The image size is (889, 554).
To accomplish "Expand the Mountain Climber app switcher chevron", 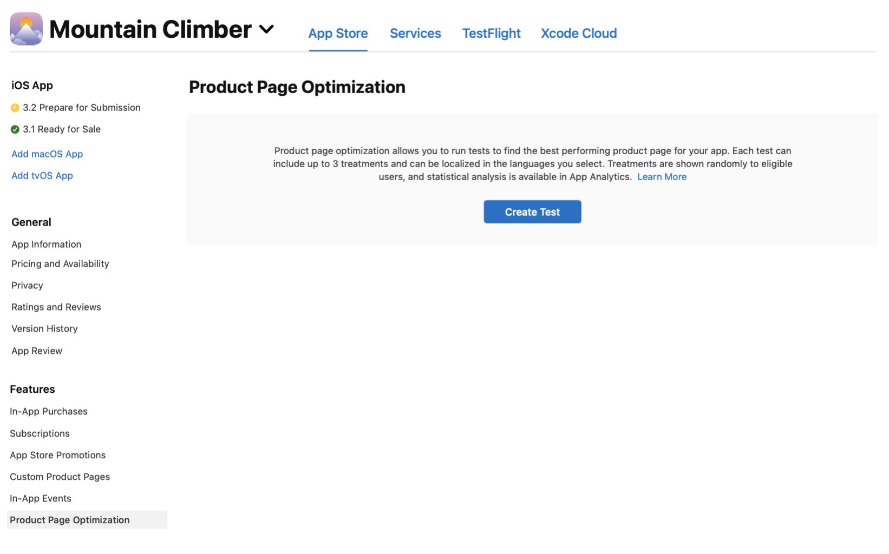I will (266, 29).
